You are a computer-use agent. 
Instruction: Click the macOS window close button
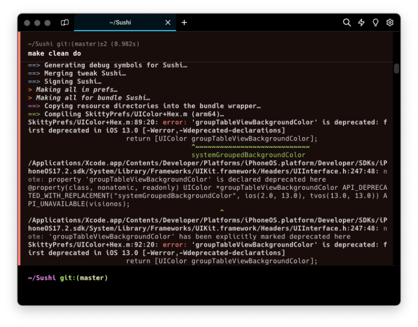tap(27, 23)
